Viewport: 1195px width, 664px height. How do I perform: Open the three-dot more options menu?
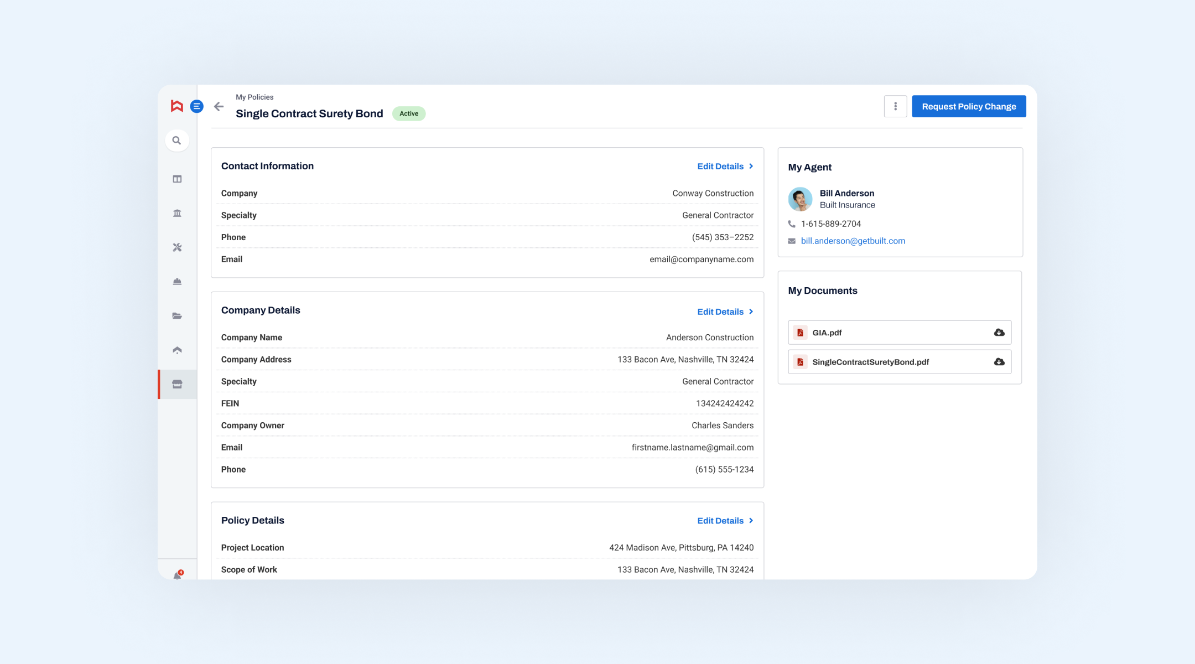(895, 106)
